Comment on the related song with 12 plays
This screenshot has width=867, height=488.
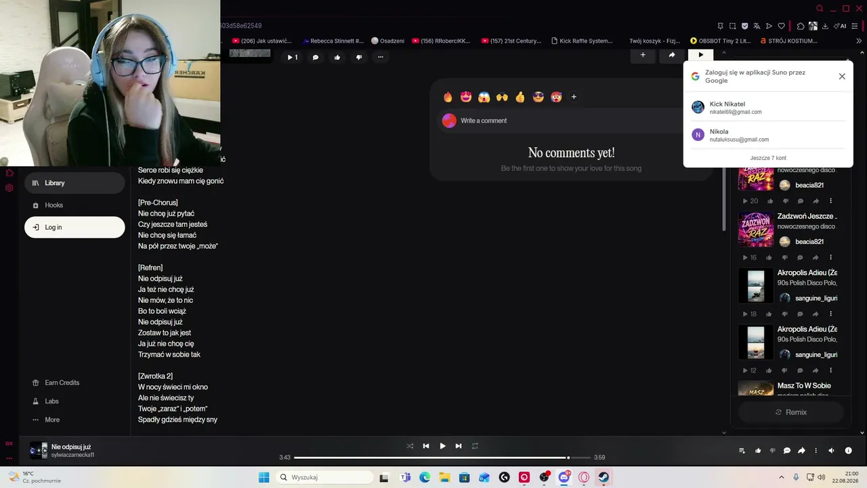point(800,371)
